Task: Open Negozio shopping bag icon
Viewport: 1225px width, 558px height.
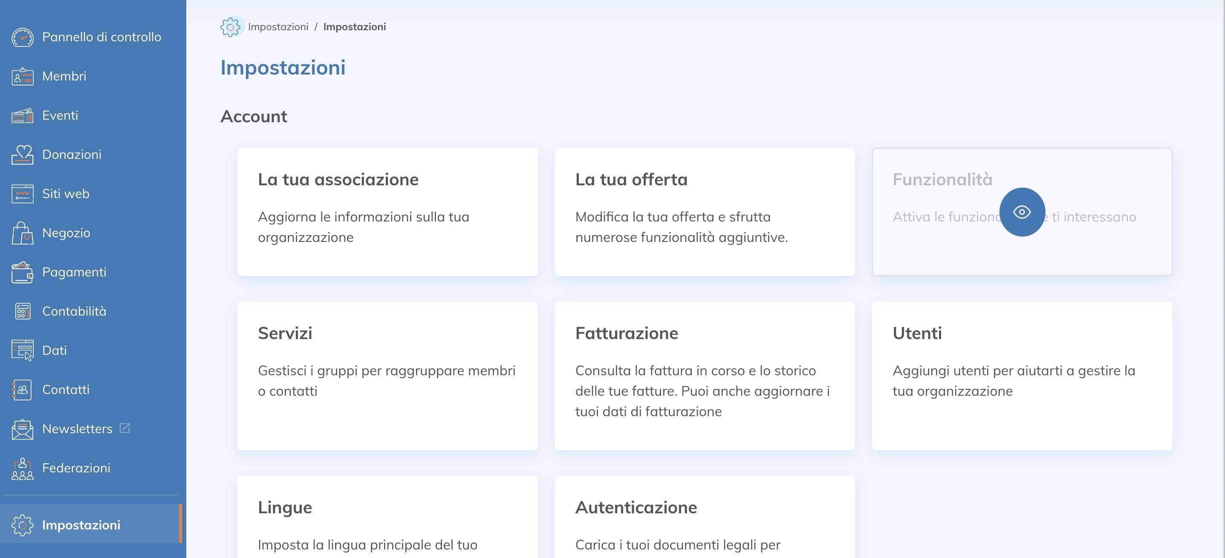Action: pyautogui.click(x=22, y=233)
